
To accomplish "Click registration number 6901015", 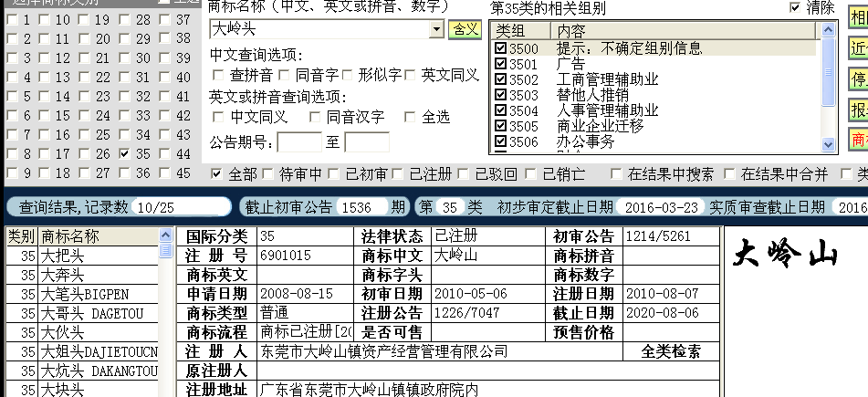I will [286, 256].
